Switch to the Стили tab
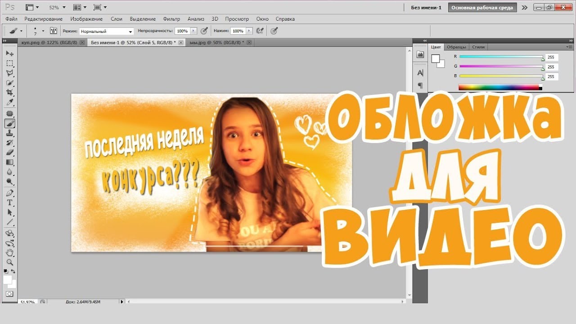The image size is (576, 324). 478,47
